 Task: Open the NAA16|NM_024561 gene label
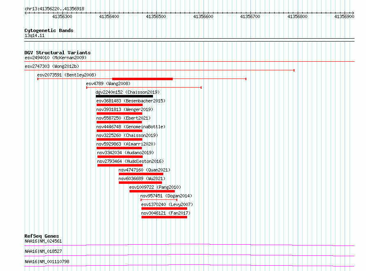[x=43, y=241]
